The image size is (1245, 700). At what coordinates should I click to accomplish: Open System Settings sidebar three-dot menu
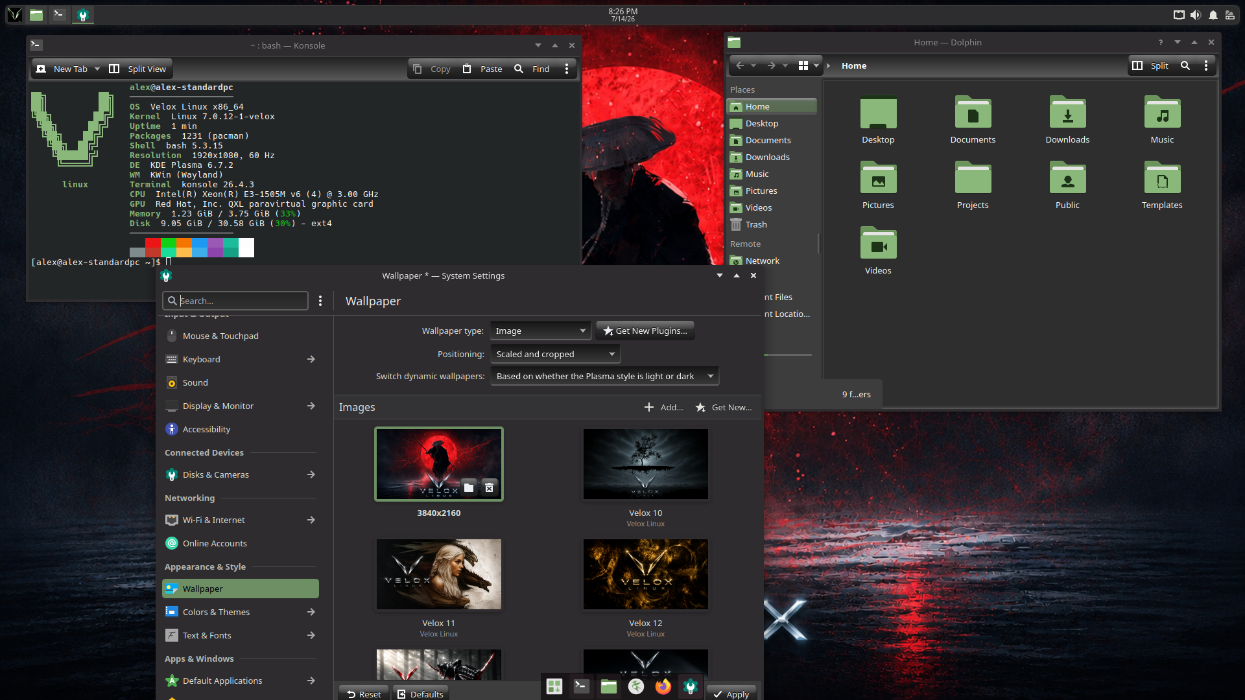coord(320,301)
